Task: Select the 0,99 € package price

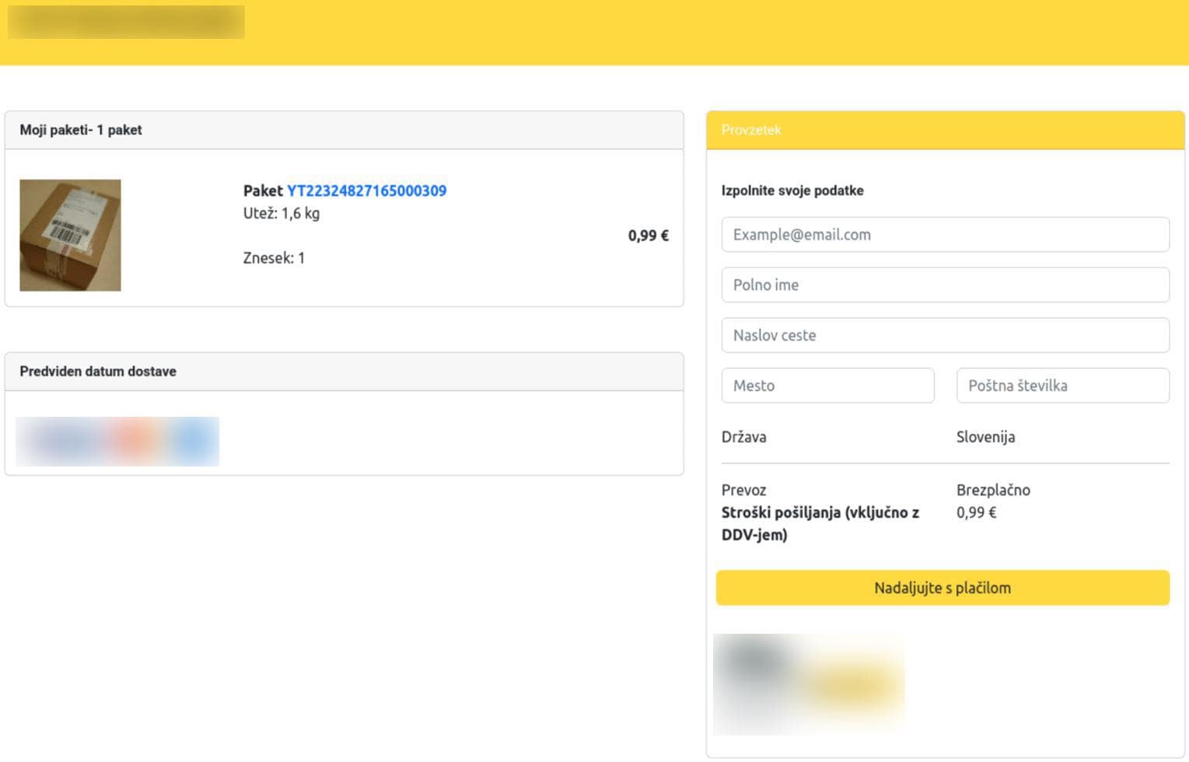Action: pyautogui.click(x=648, y=236)
